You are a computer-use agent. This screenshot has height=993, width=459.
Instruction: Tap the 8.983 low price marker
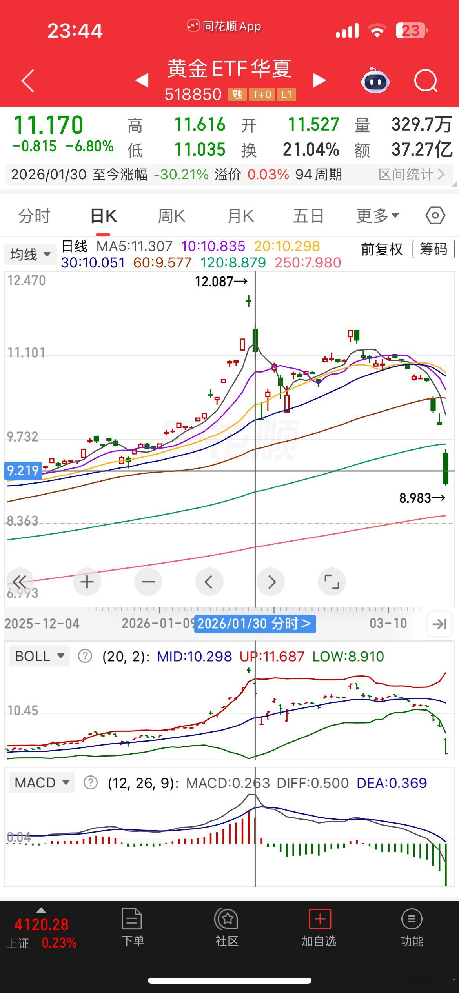[x=423, y=498]
